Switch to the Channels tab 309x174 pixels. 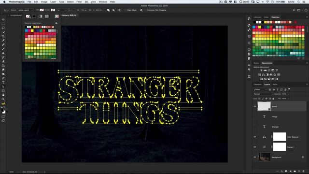click(257, 85)
